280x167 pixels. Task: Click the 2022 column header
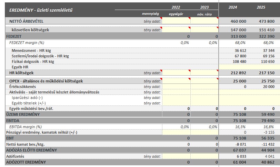pyautogui.click(x=176, y=7)
